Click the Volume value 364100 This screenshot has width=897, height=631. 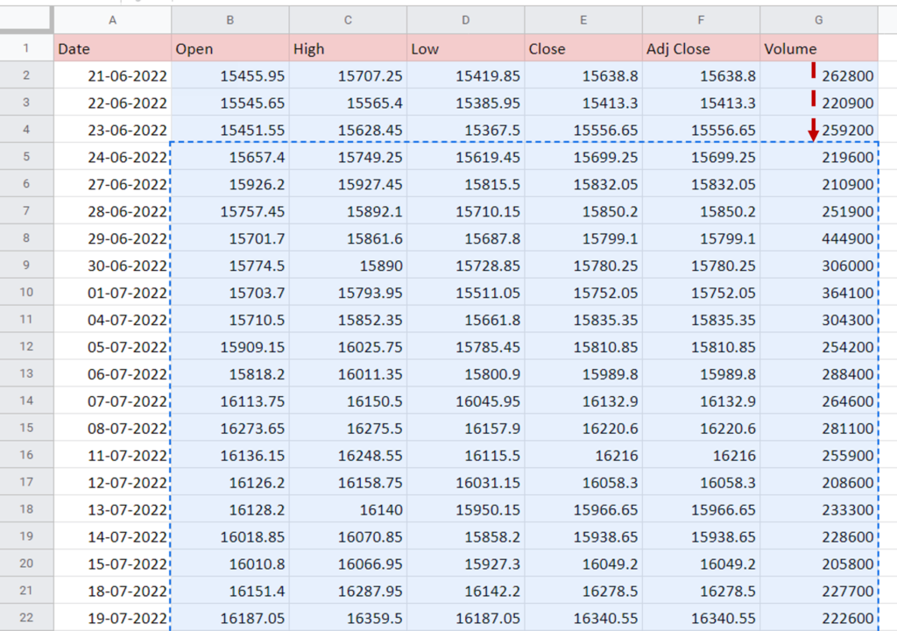[x=819, y=293]
